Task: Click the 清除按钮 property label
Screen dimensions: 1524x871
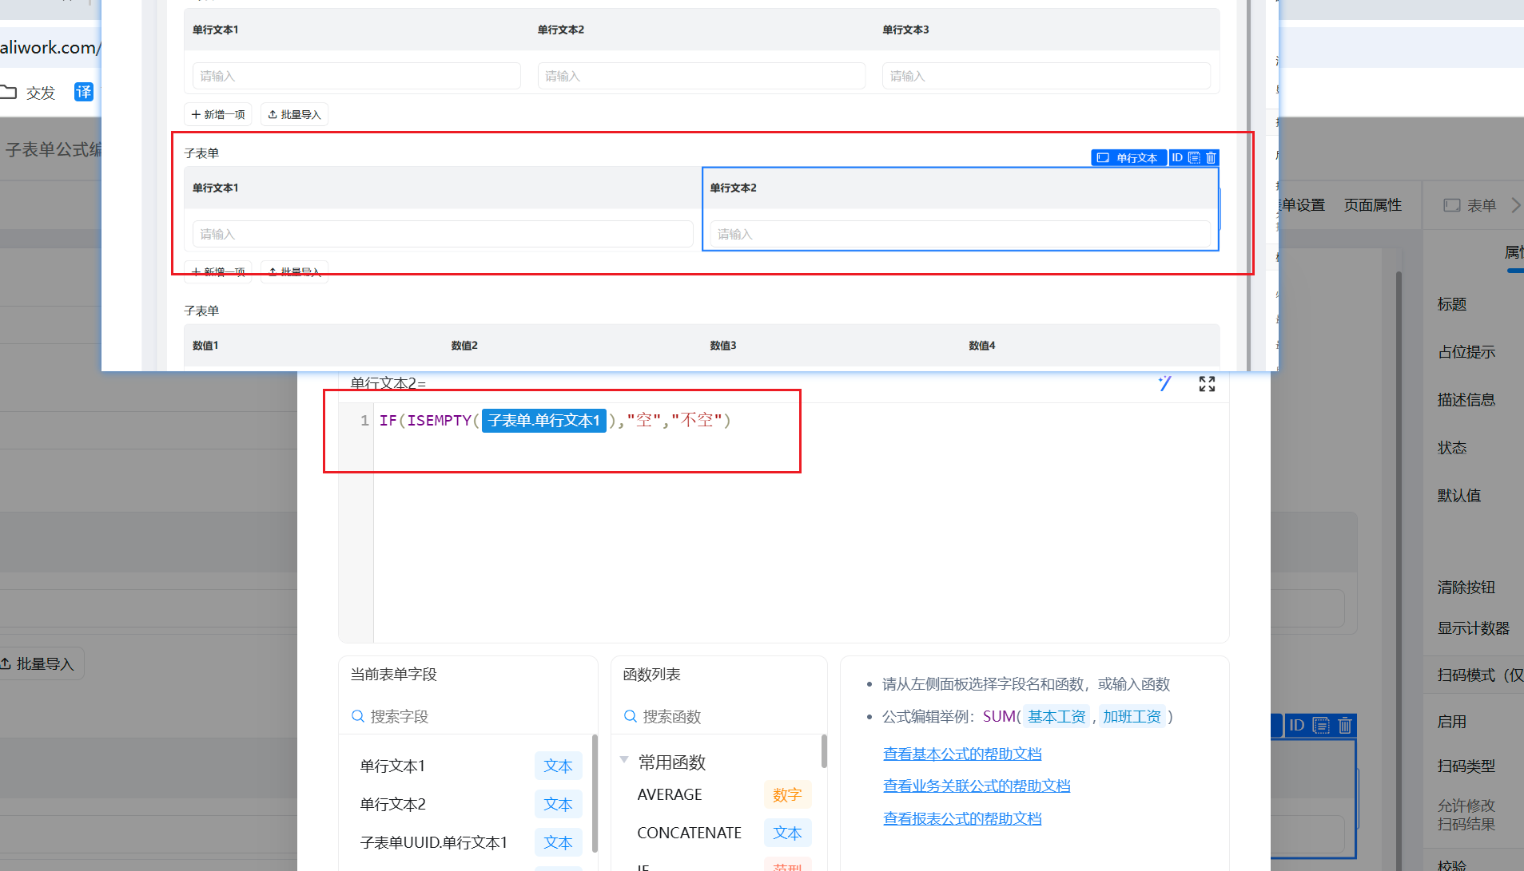Action: point(1466,588)
